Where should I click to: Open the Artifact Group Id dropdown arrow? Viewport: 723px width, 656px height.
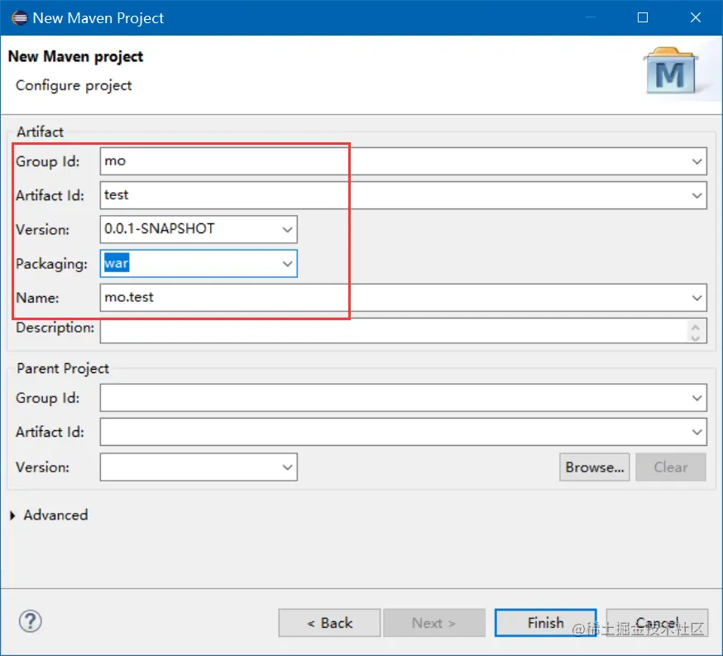click(697, 161)
